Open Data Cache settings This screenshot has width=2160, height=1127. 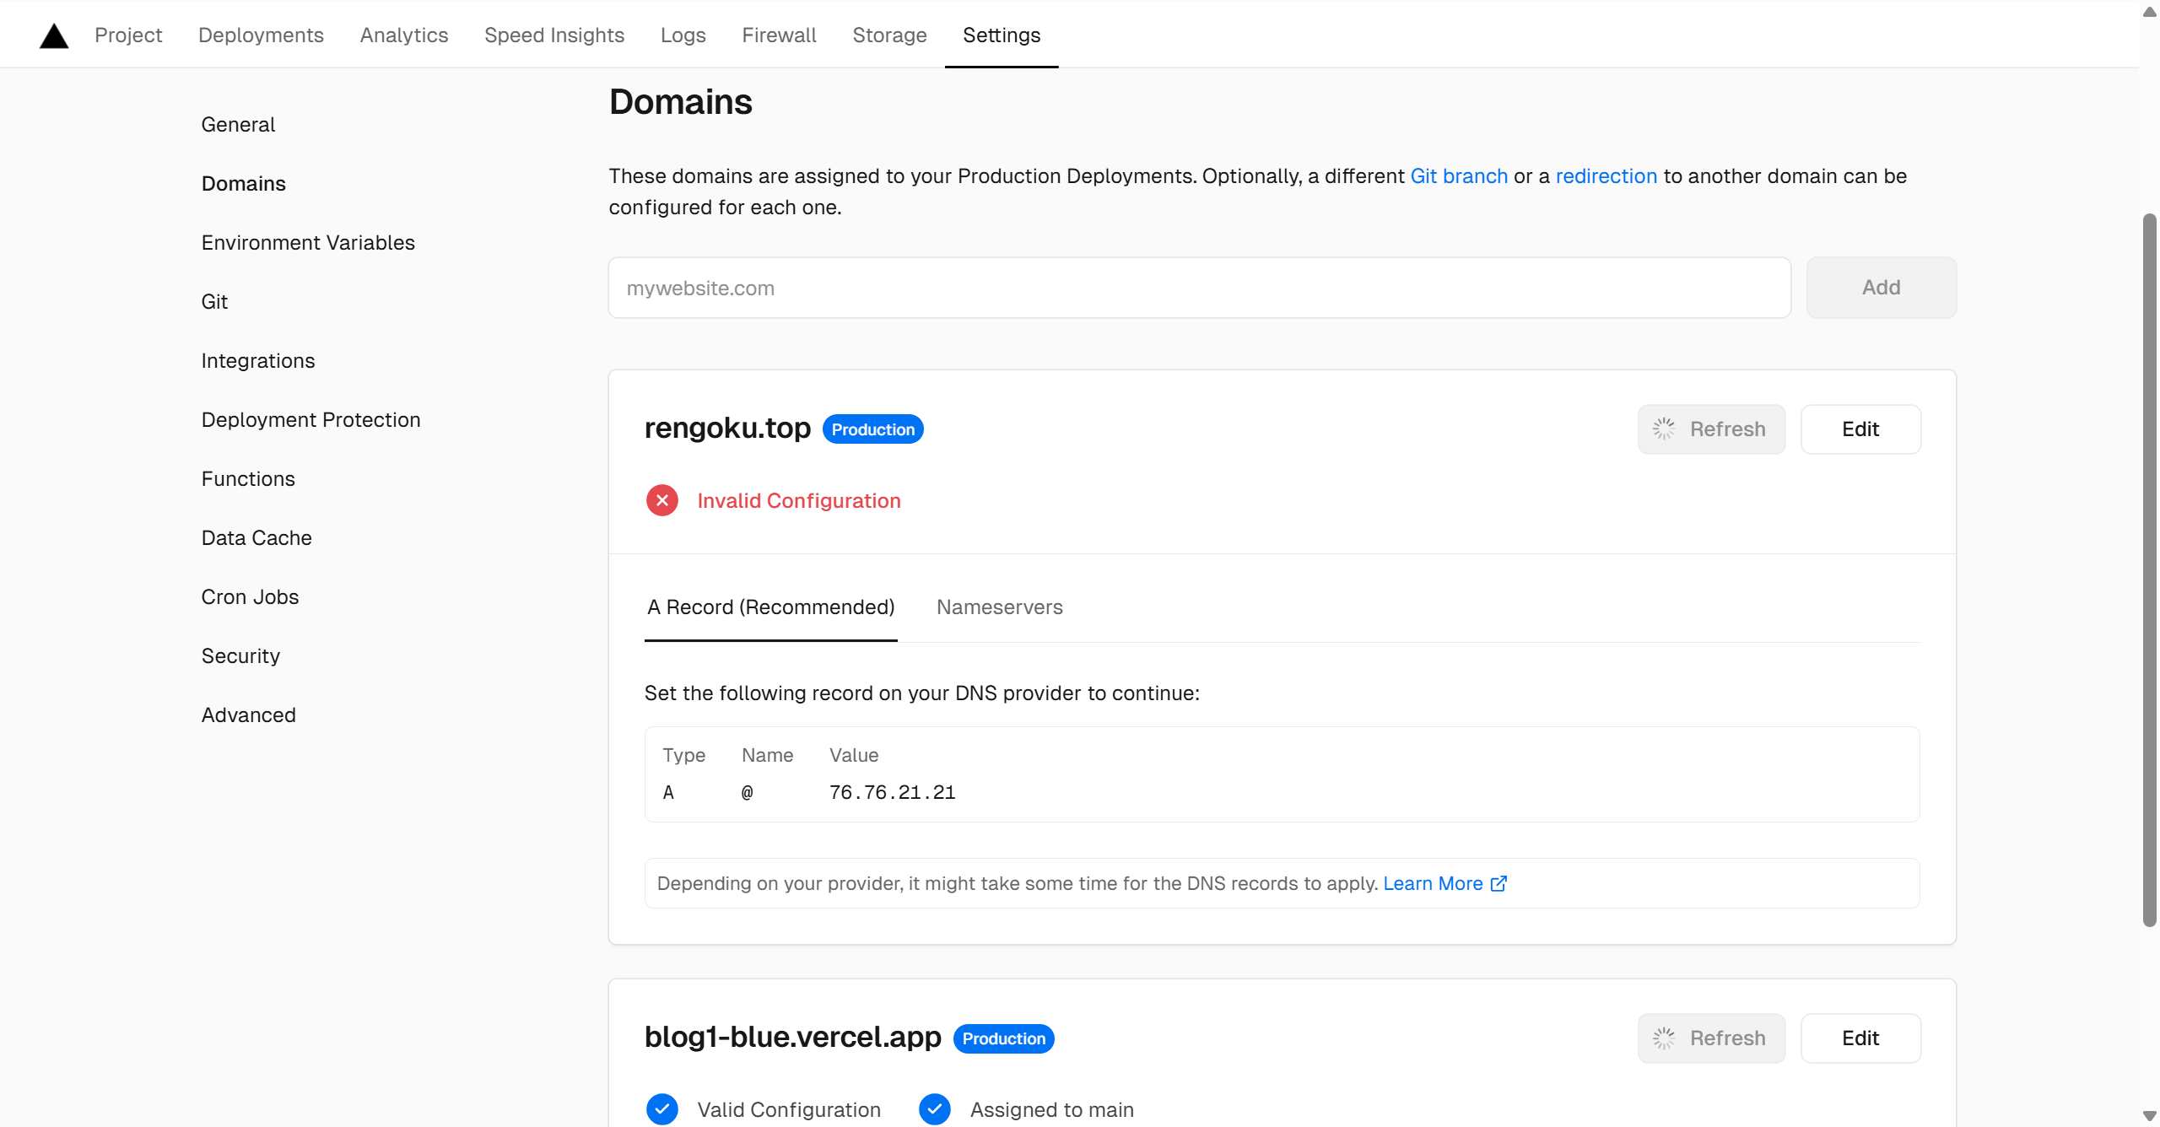click(x=256, y=538)
